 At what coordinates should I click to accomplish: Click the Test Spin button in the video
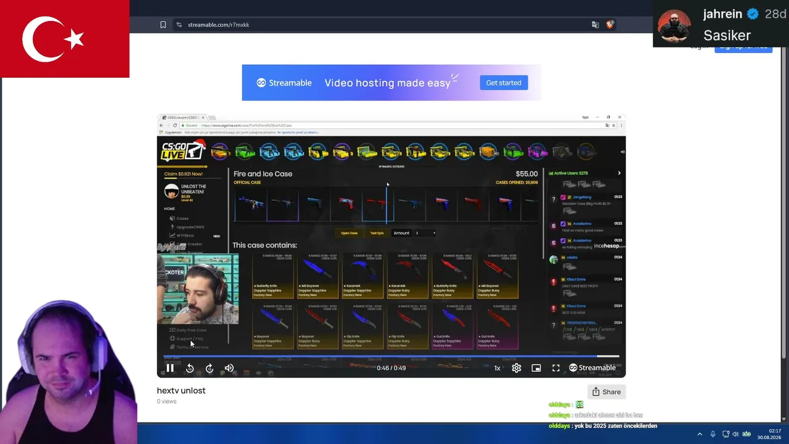[x=377, y=233]
